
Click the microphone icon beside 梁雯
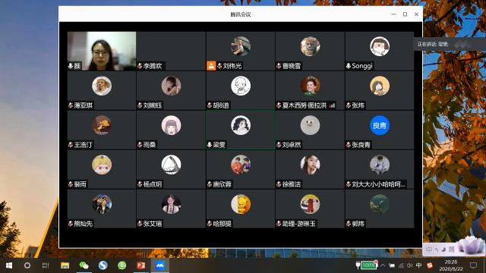pos(210,145)
